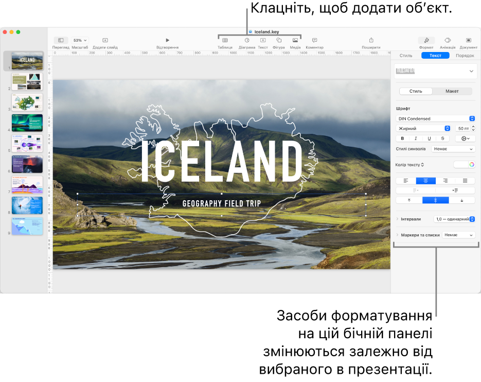This screenshot has height=382, width=481.
Task: Toggle italic formatting
Action: tap(416, 138)
